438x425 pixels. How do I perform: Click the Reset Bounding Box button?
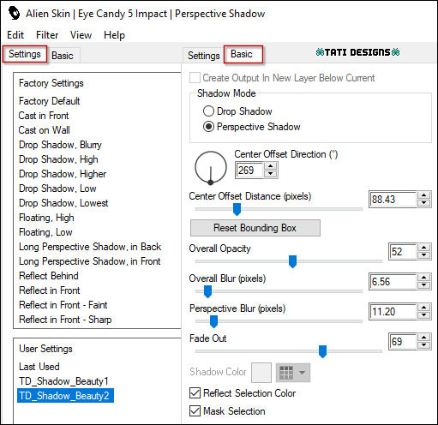255,228
